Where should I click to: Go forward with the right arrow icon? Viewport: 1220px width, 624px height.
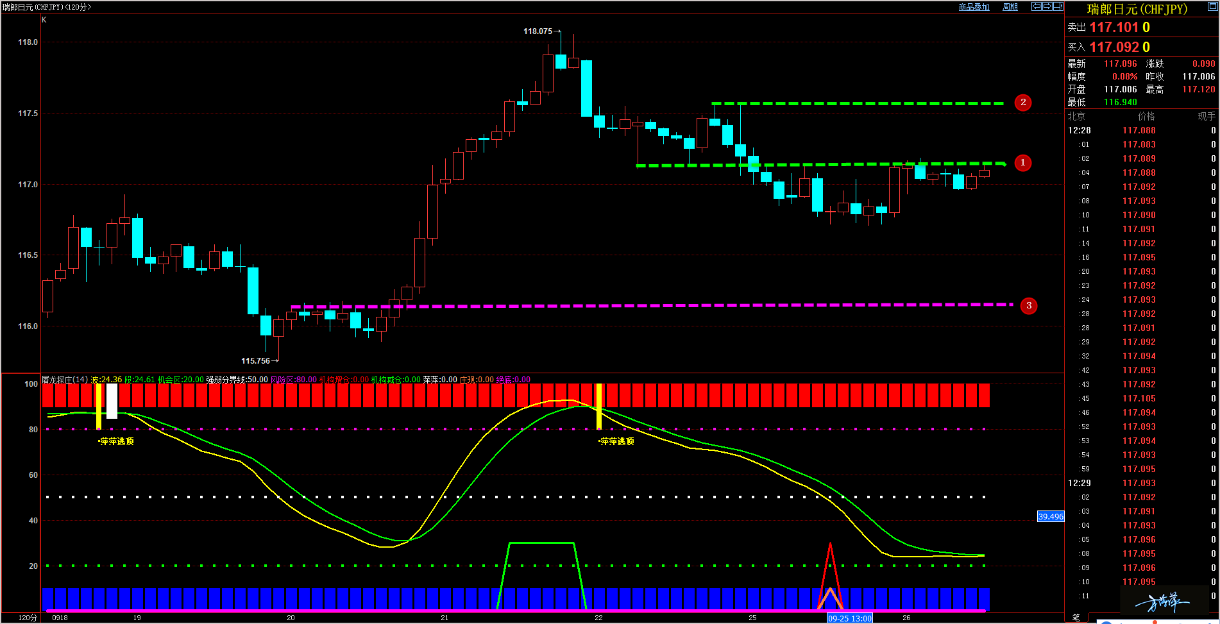click(1047, 6)
